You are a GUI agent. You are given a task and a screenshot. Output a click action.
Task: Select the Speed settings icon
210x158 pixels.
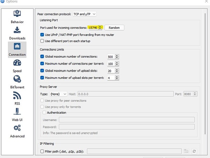(x=17, y=66)
